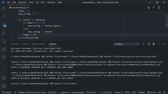The image size is (168, 94).
Task: Open the Terminal menu
Action: pos(51,2)
